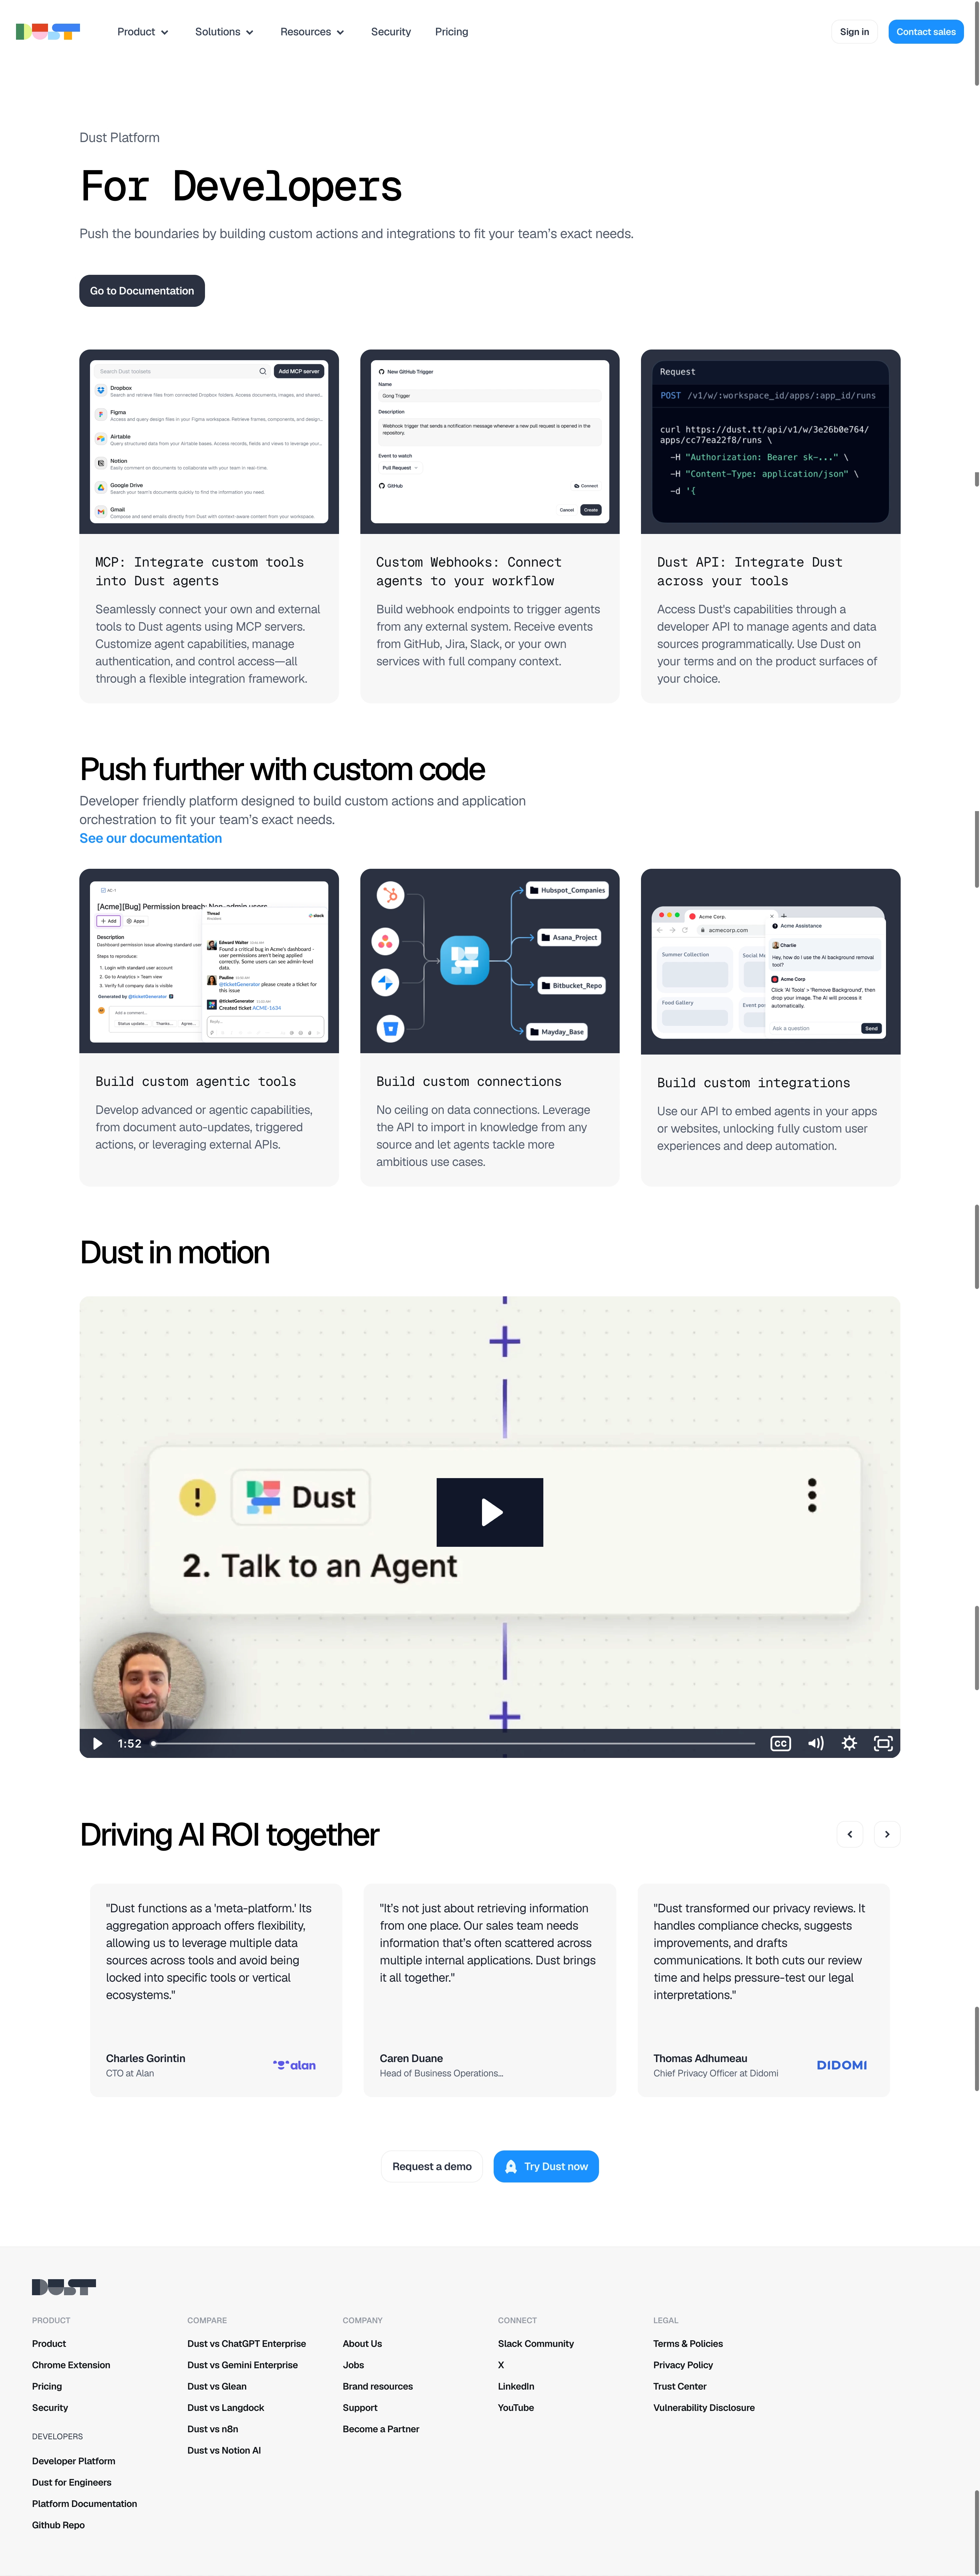
Task: Open footer YouTube link
Action: point(516,2408)
